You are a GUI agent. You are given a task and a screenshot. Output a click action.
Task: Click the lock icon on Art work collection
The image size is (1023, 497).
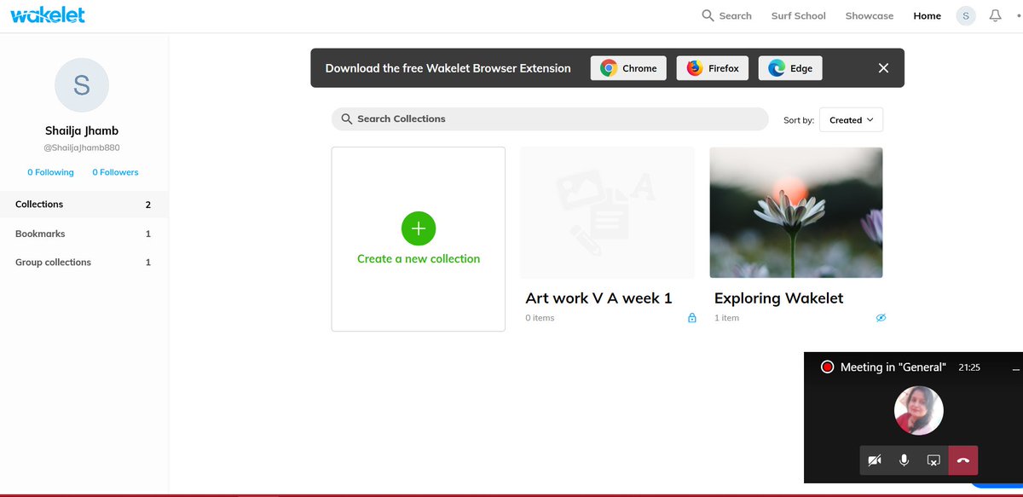point(691,317)
